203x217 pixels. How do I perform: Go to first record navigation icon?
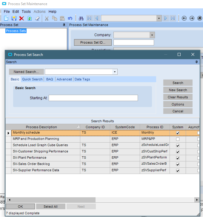pos(89,18)
